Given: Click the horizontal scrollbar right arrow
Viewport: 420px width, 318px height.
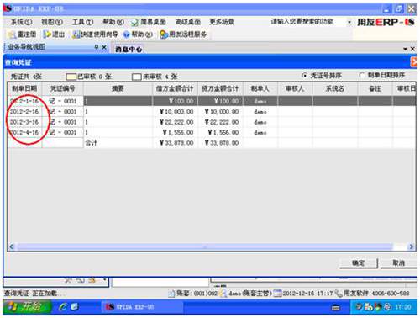Looking at the screenshot, I should click(x=411, y=246).
